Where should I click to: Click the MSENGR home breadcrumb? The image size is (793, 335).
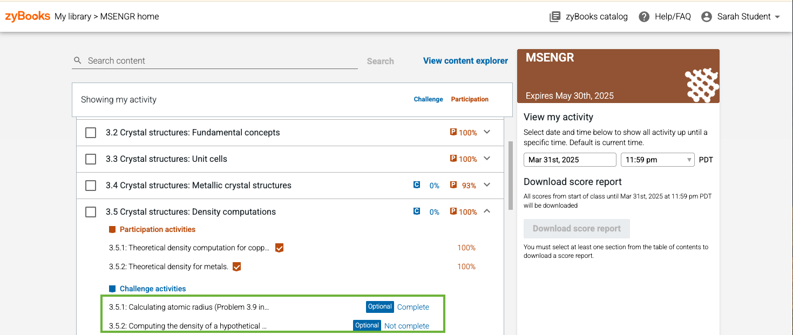pos(130,16)
